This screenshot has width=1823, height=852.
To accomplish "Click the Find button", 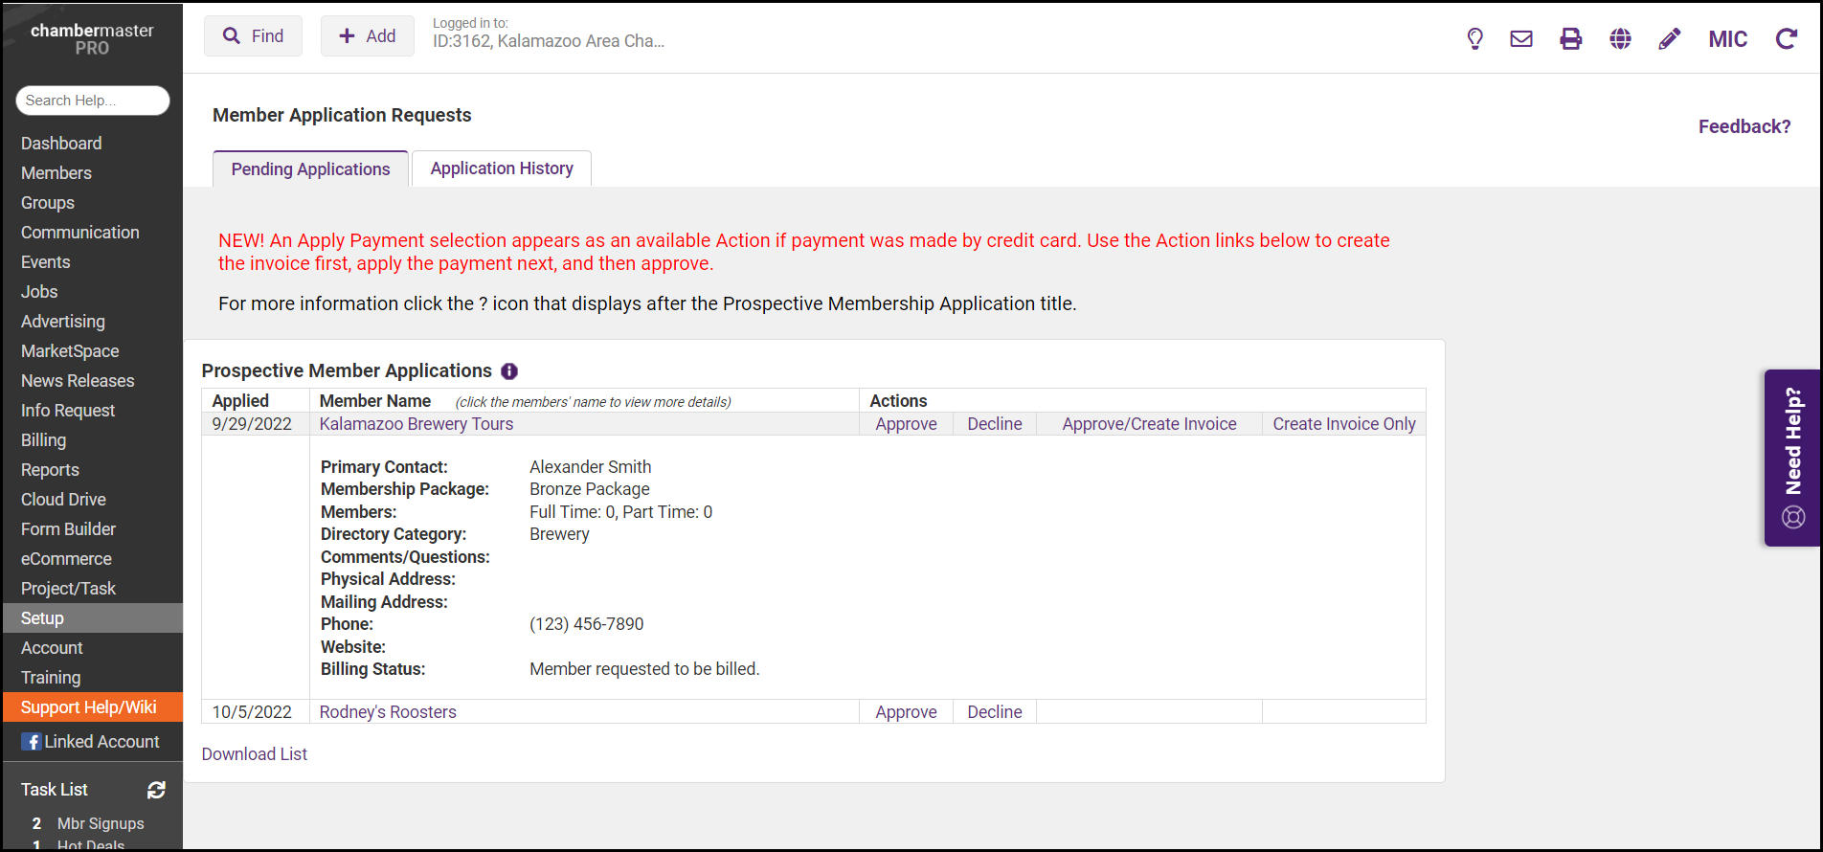I will point(253,36).
